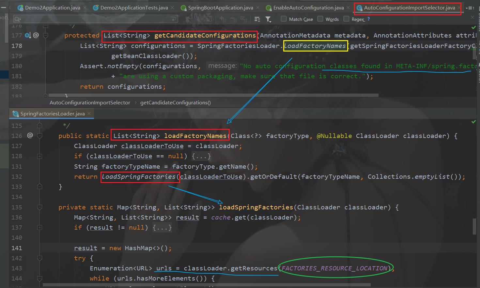Expand the {...} placeholder on line 128

click(201, 156)
